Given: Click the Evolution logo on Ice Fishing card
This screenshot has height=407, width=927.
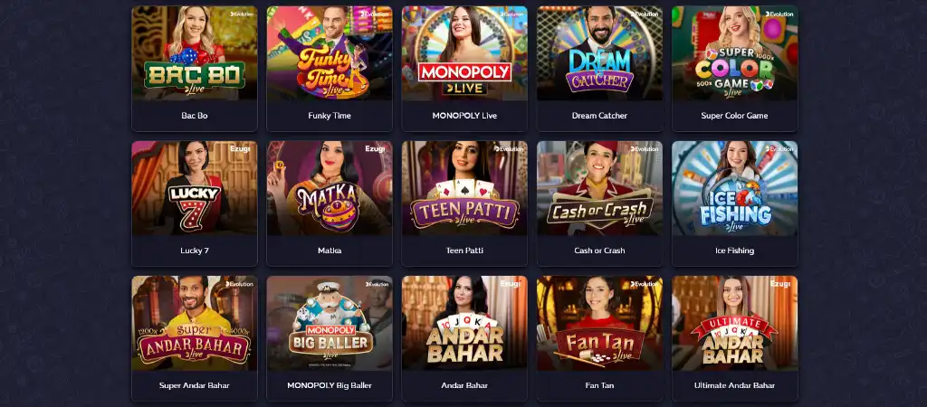Looking at the screenshot, I should coord(779,149).
